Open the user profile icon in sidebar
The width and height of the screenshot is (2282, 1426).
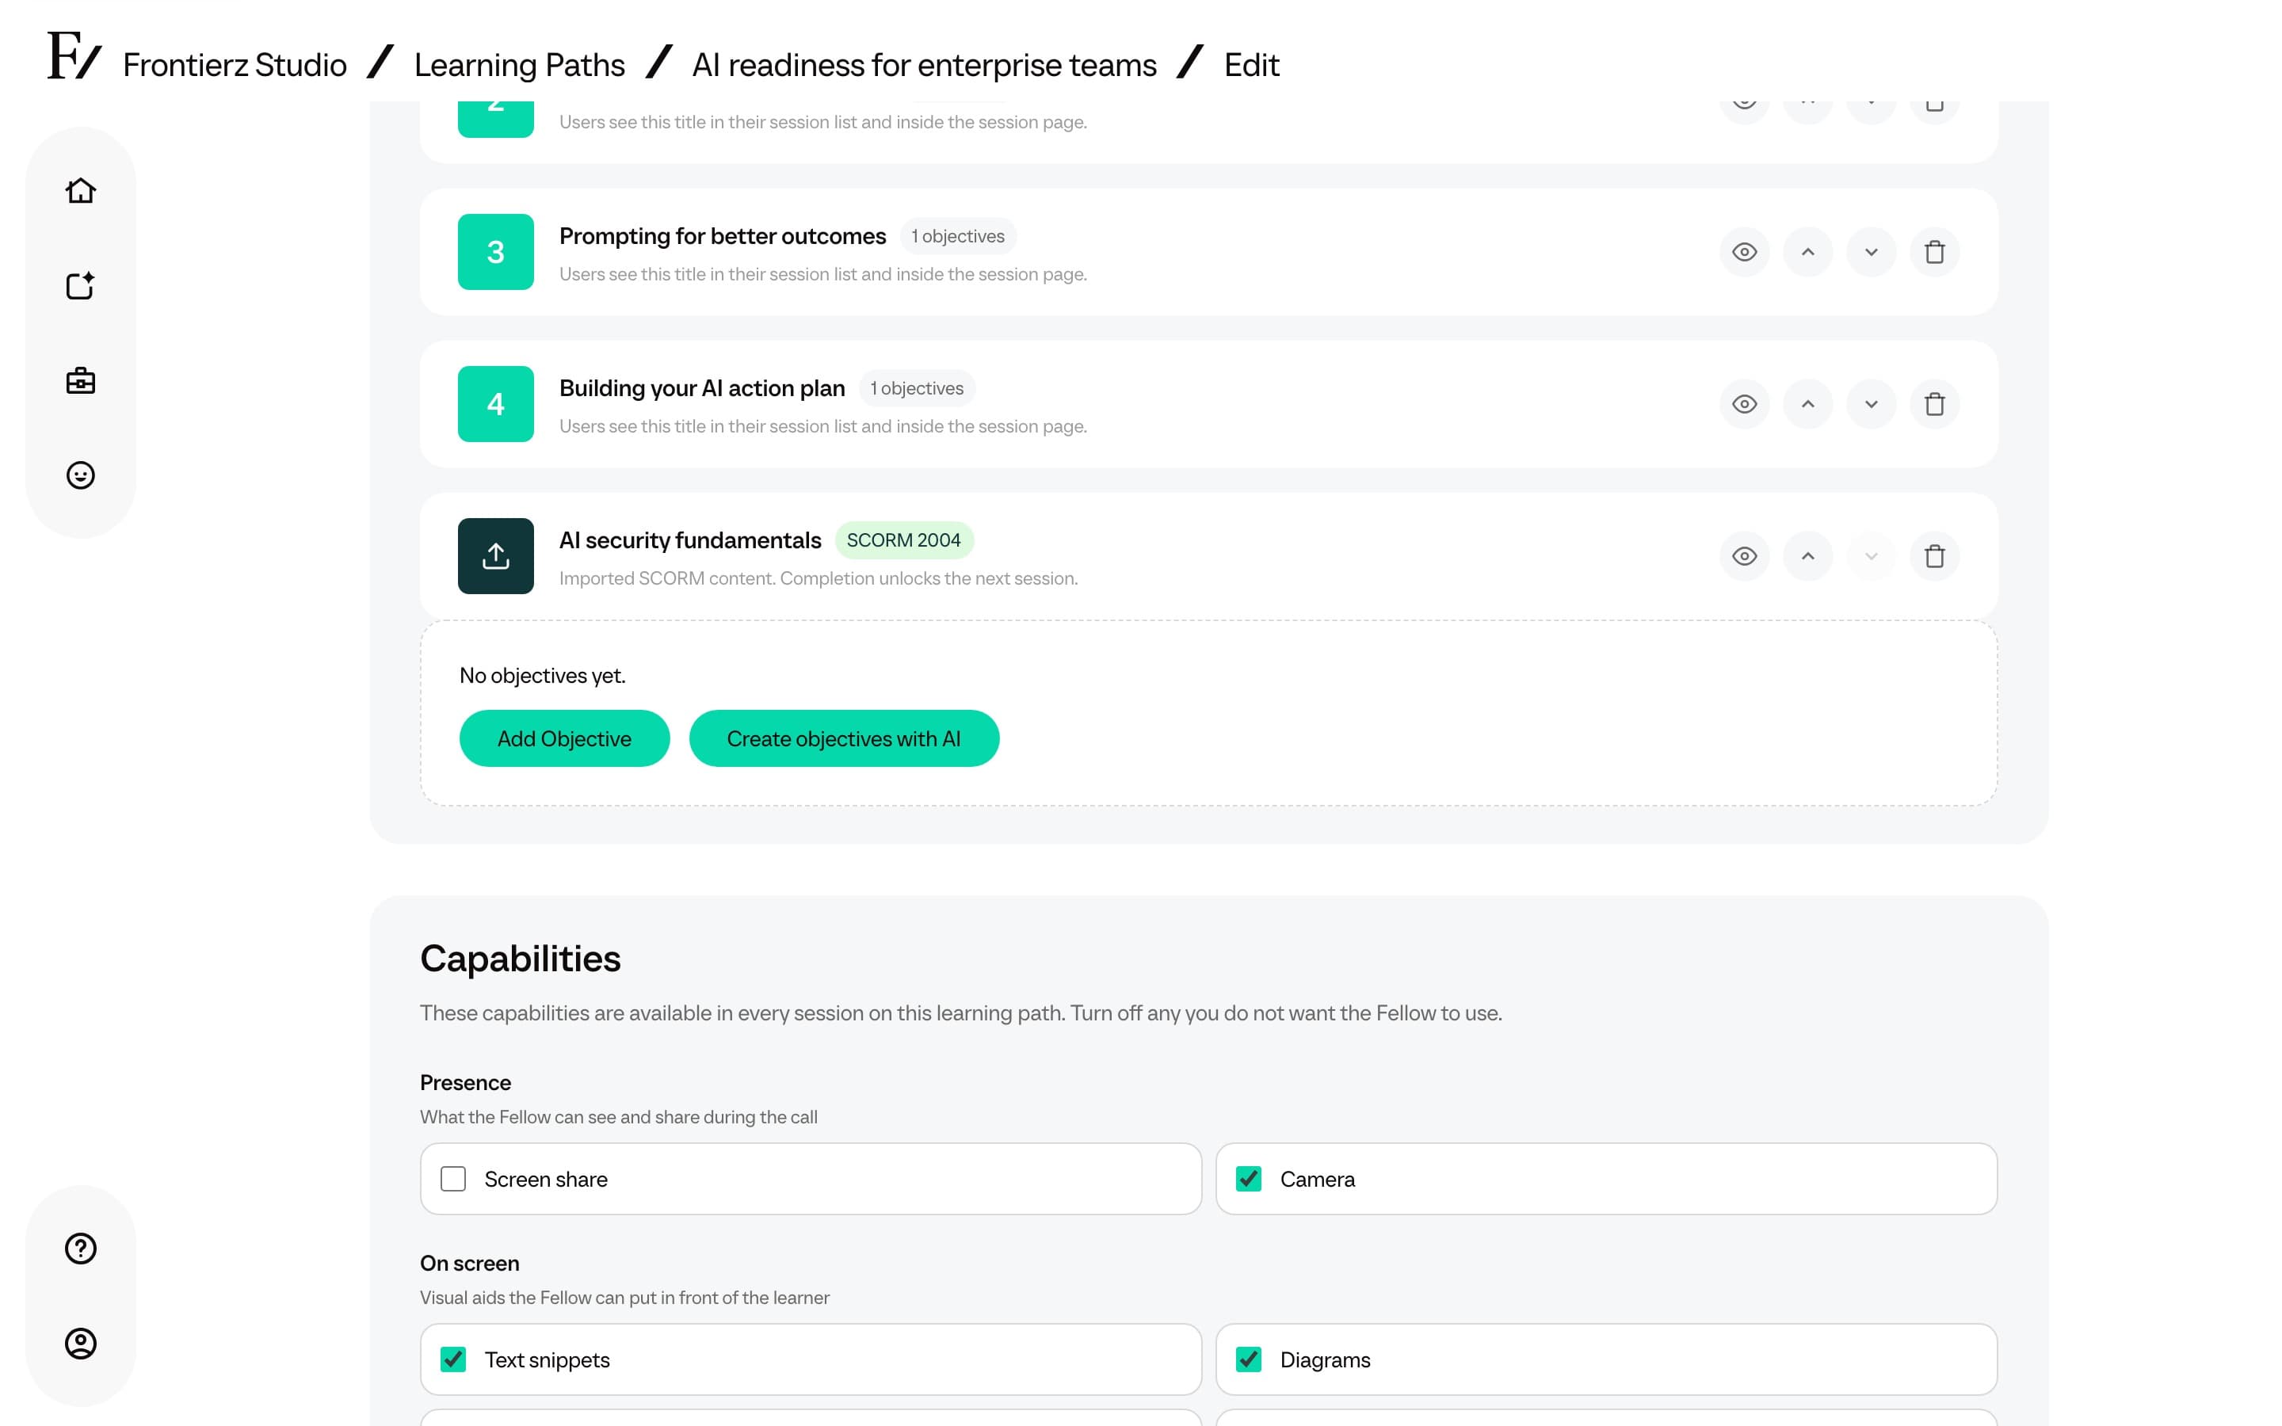pos(80,1343)
